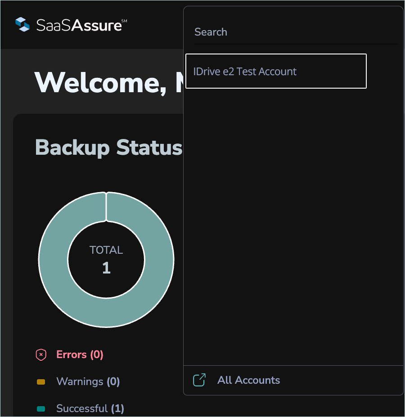Click the teal Successful legend swatch
Screen dimensions: 405x417
pos(41,409)
